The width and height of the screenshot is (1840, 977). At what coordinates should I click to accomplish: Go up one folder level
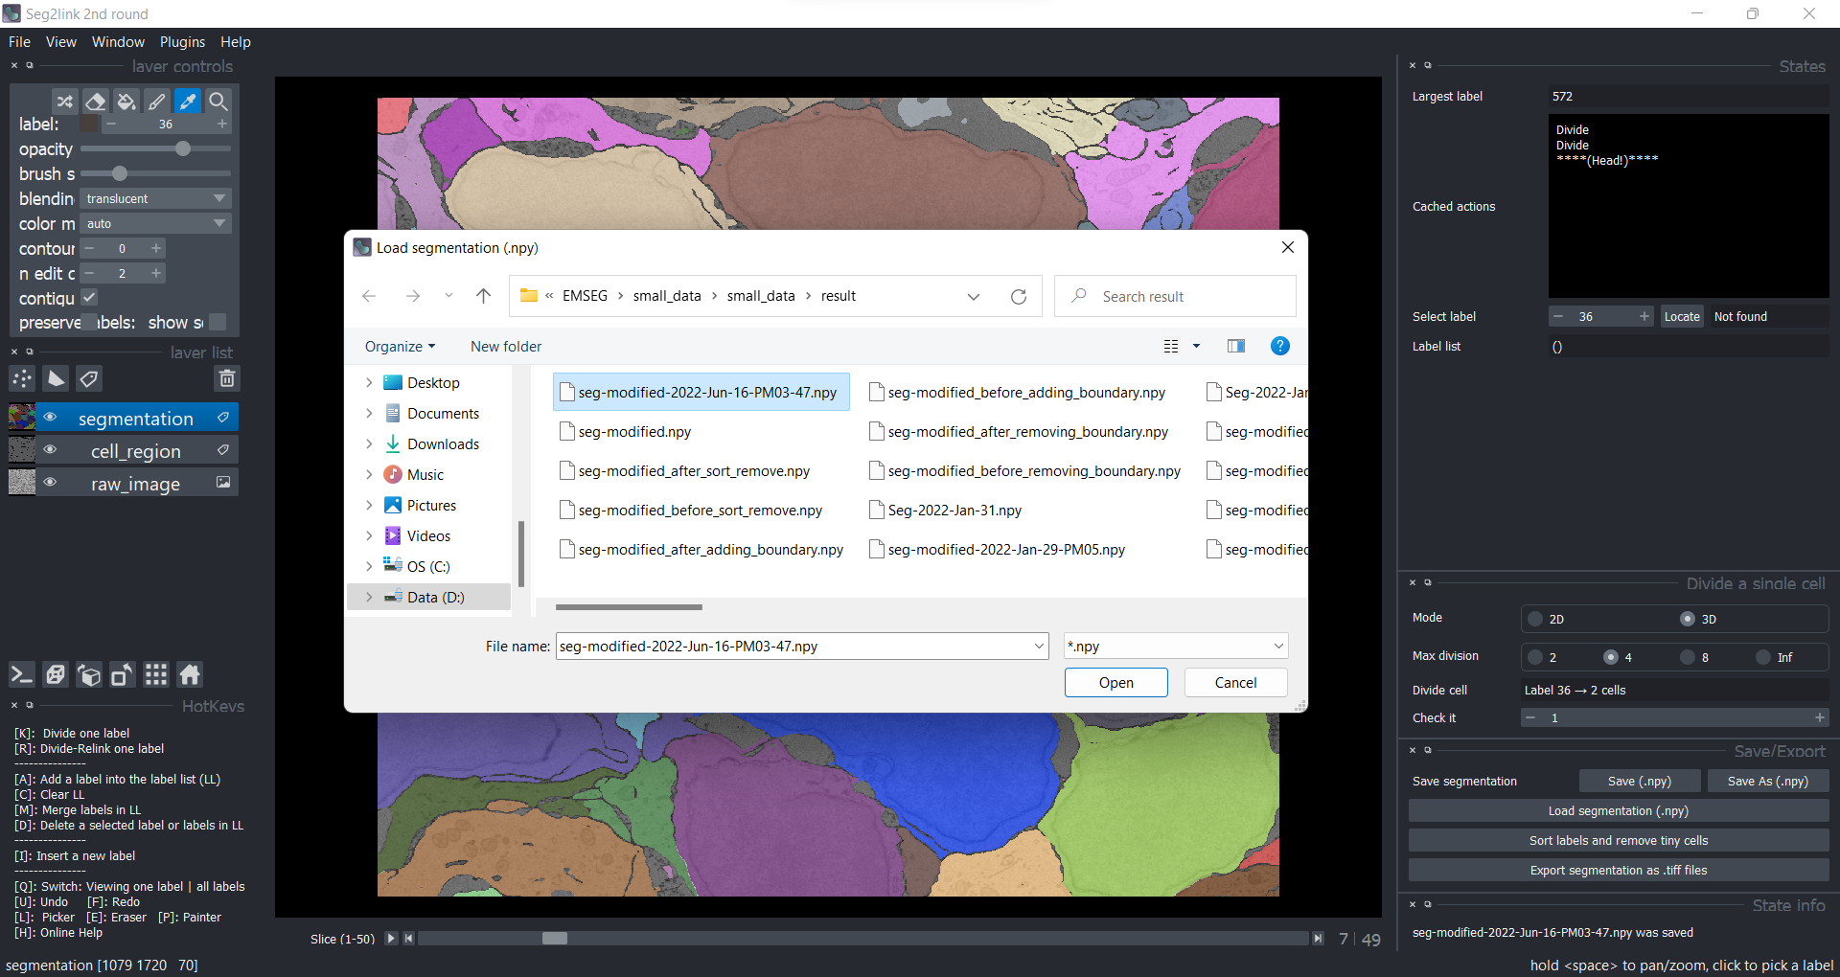click(483, 296)
